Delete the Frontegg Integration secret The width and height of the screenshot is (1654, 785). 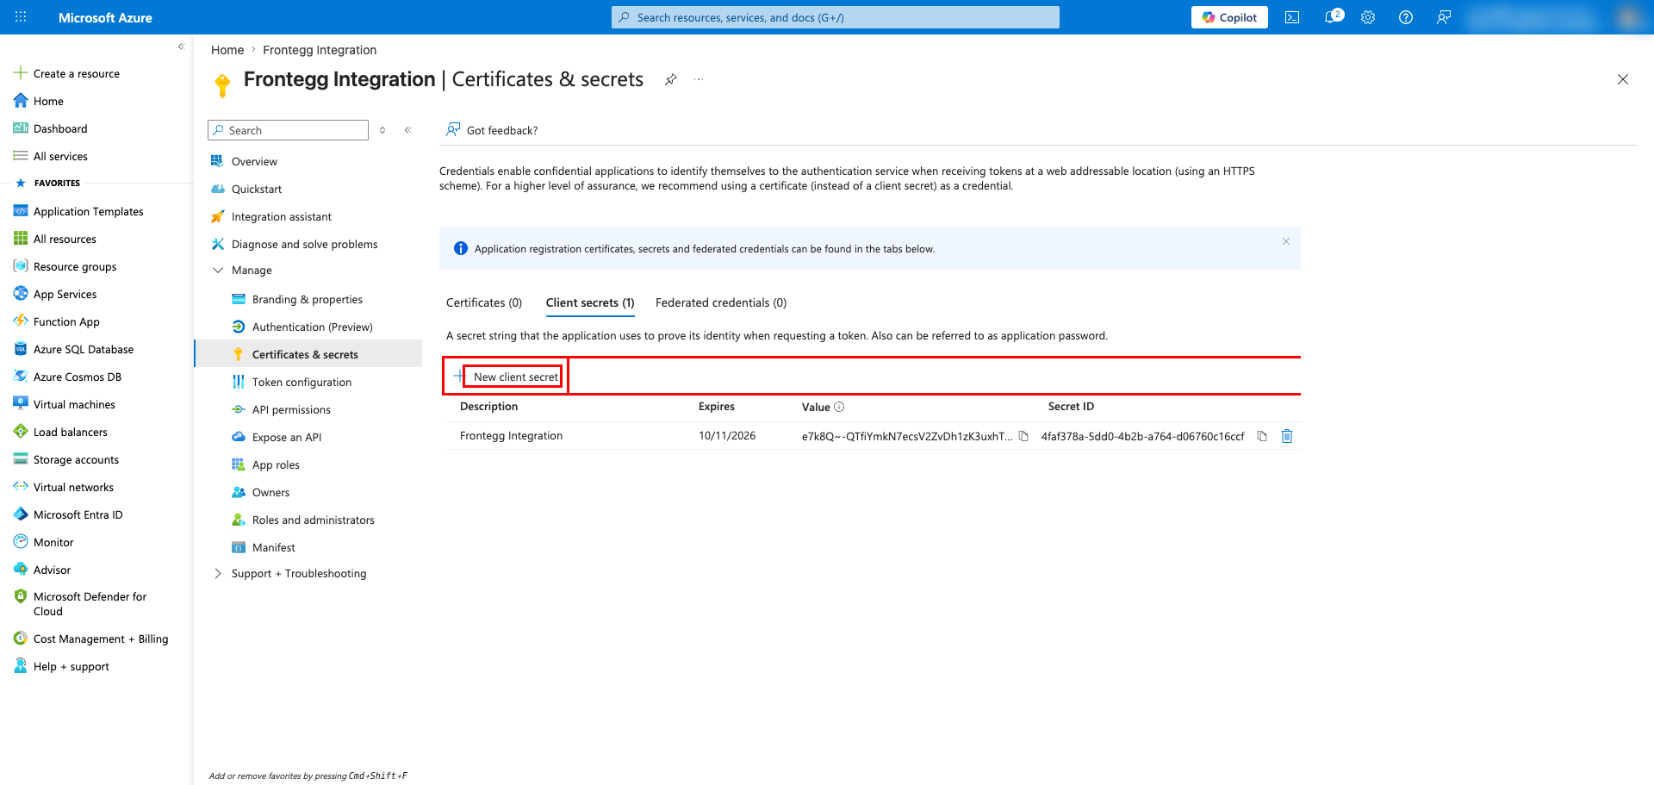[1287, 436]
